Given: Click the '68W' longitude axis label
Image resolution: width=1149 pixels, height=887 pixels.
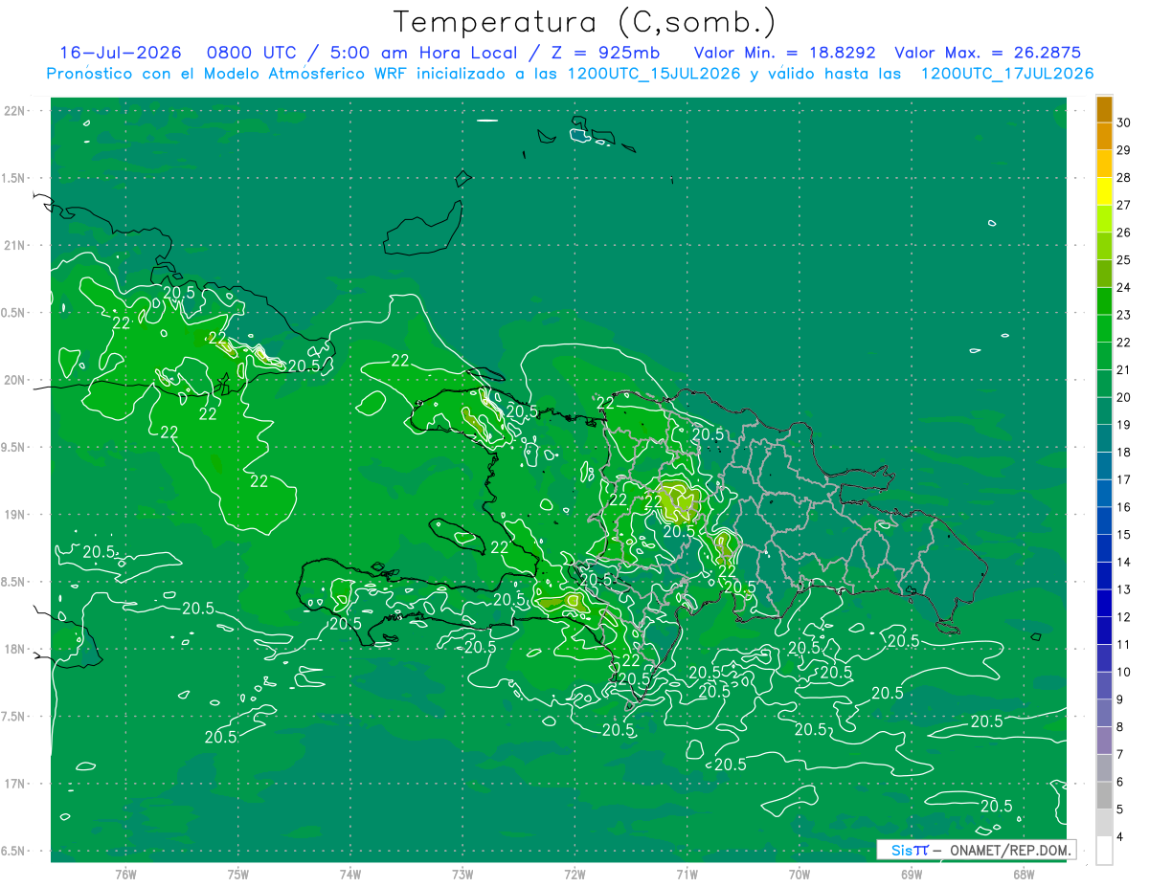Looking at the screenshot, I should click(x=1024, y=875).
